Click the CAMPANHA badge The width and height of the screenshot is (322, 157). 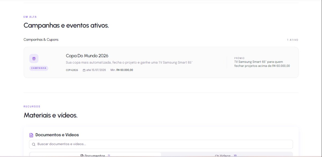pos(39,68)
